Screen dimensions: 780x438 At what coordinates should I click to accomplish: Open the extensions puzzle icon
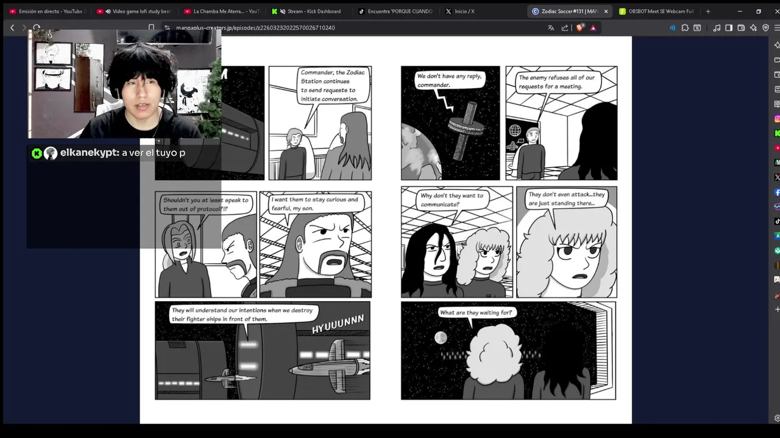pos(685,27)
